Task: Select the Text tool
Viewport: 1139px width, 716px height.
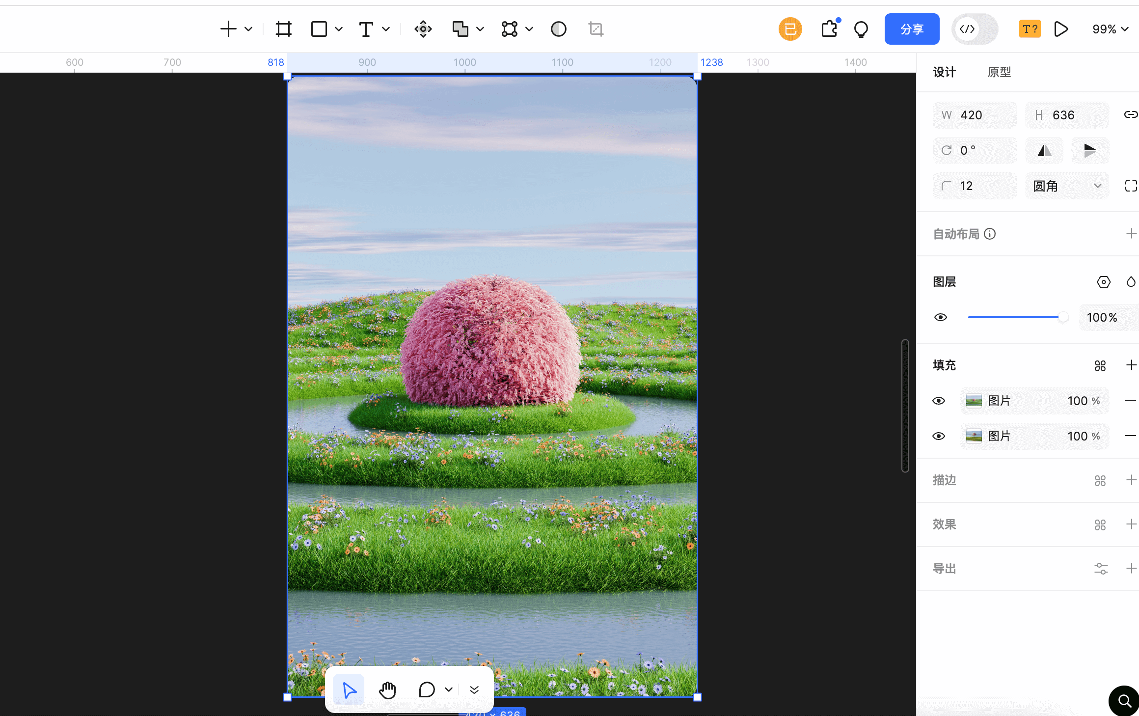Action: [366, 29]
